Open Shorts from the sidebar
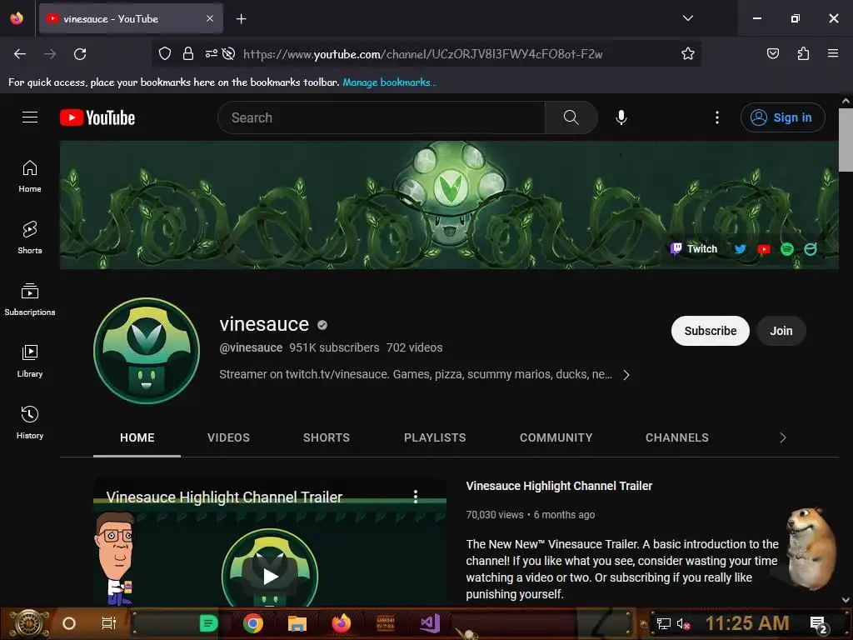Viewport: 853px width, 640px height. click(x=30, y=237)
